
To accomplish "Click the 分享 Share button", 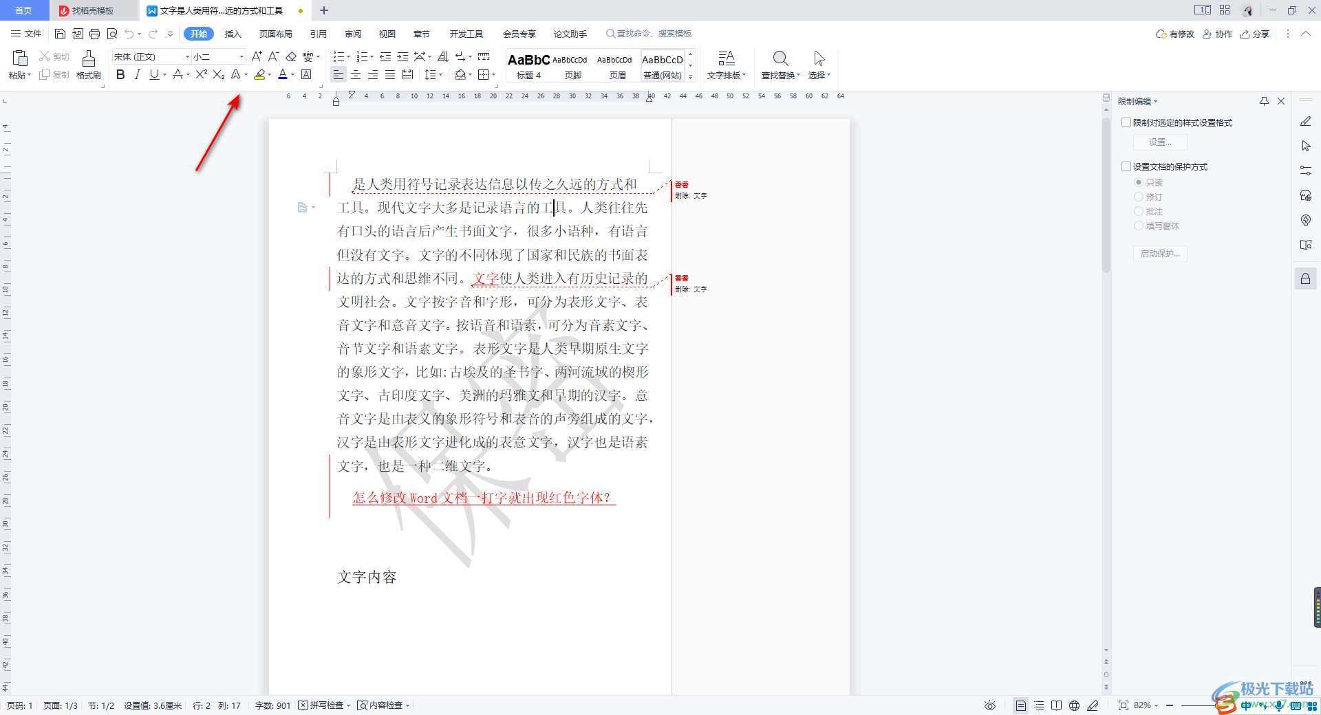I will point(1254,34).
